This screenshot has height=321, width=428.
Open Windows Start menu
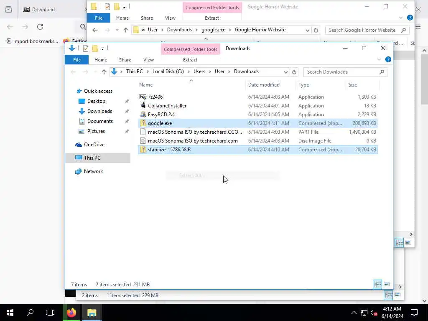tap(10, 313)
